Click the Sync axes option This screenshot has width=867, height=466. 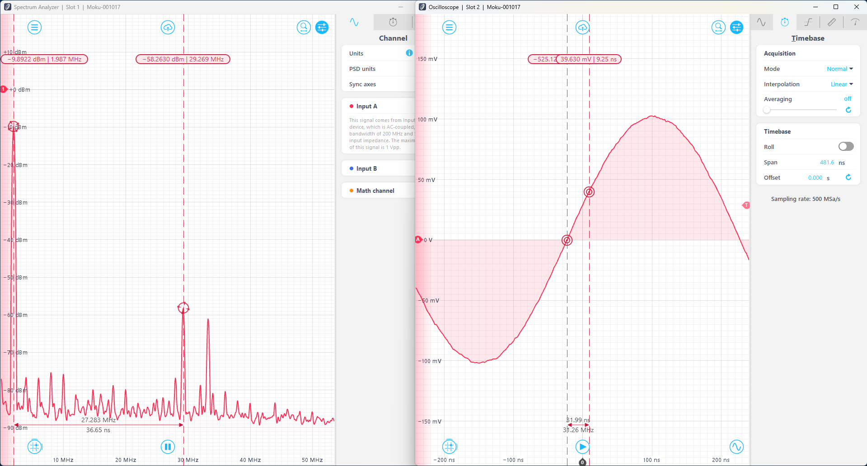[x=362, y=84]
